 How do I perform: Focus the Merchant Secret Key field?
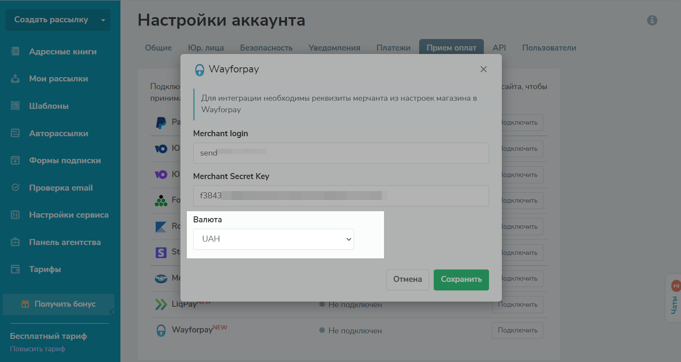point(341,196)
